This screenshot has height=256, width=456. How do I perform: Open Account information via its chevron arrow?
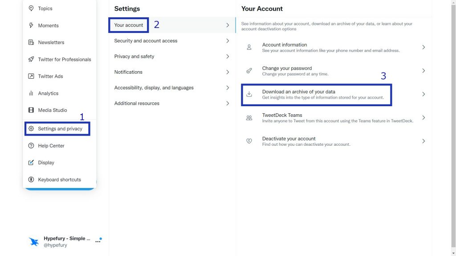(423, 47)
